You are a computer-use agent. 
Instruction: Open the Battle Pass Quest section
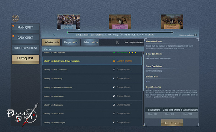click(x=25, y=48)
